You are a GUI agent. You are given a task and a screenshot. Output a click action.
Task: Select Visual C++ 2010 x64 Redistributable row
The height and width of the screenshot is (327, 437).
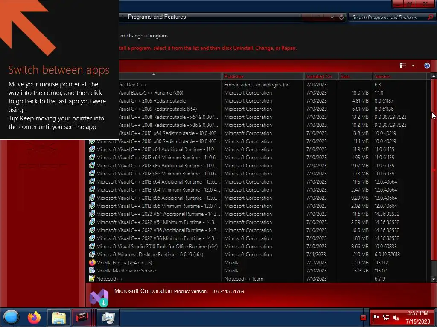click(273, 133)
